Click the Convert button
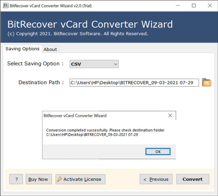 193,179
